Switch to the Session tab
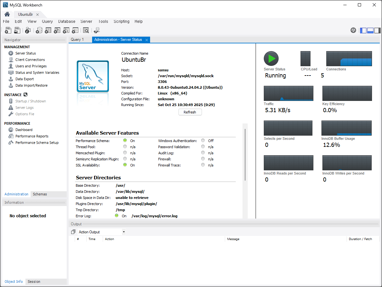Image resolution: width=382 pixels, height=287 pixels. coord(34,282)
